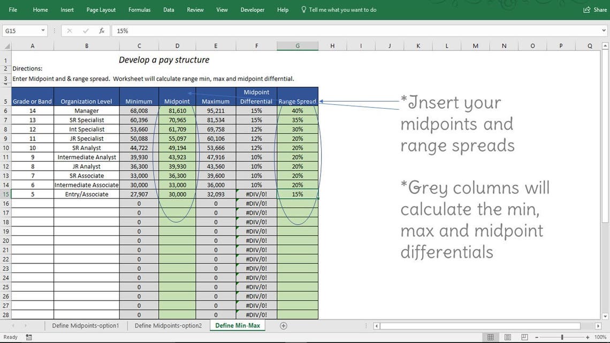Expand hidden sheet tabs with the ellipsis control
Image resolution: width=610 pixels, height=343 pixels.
click(x=367, y=325)
